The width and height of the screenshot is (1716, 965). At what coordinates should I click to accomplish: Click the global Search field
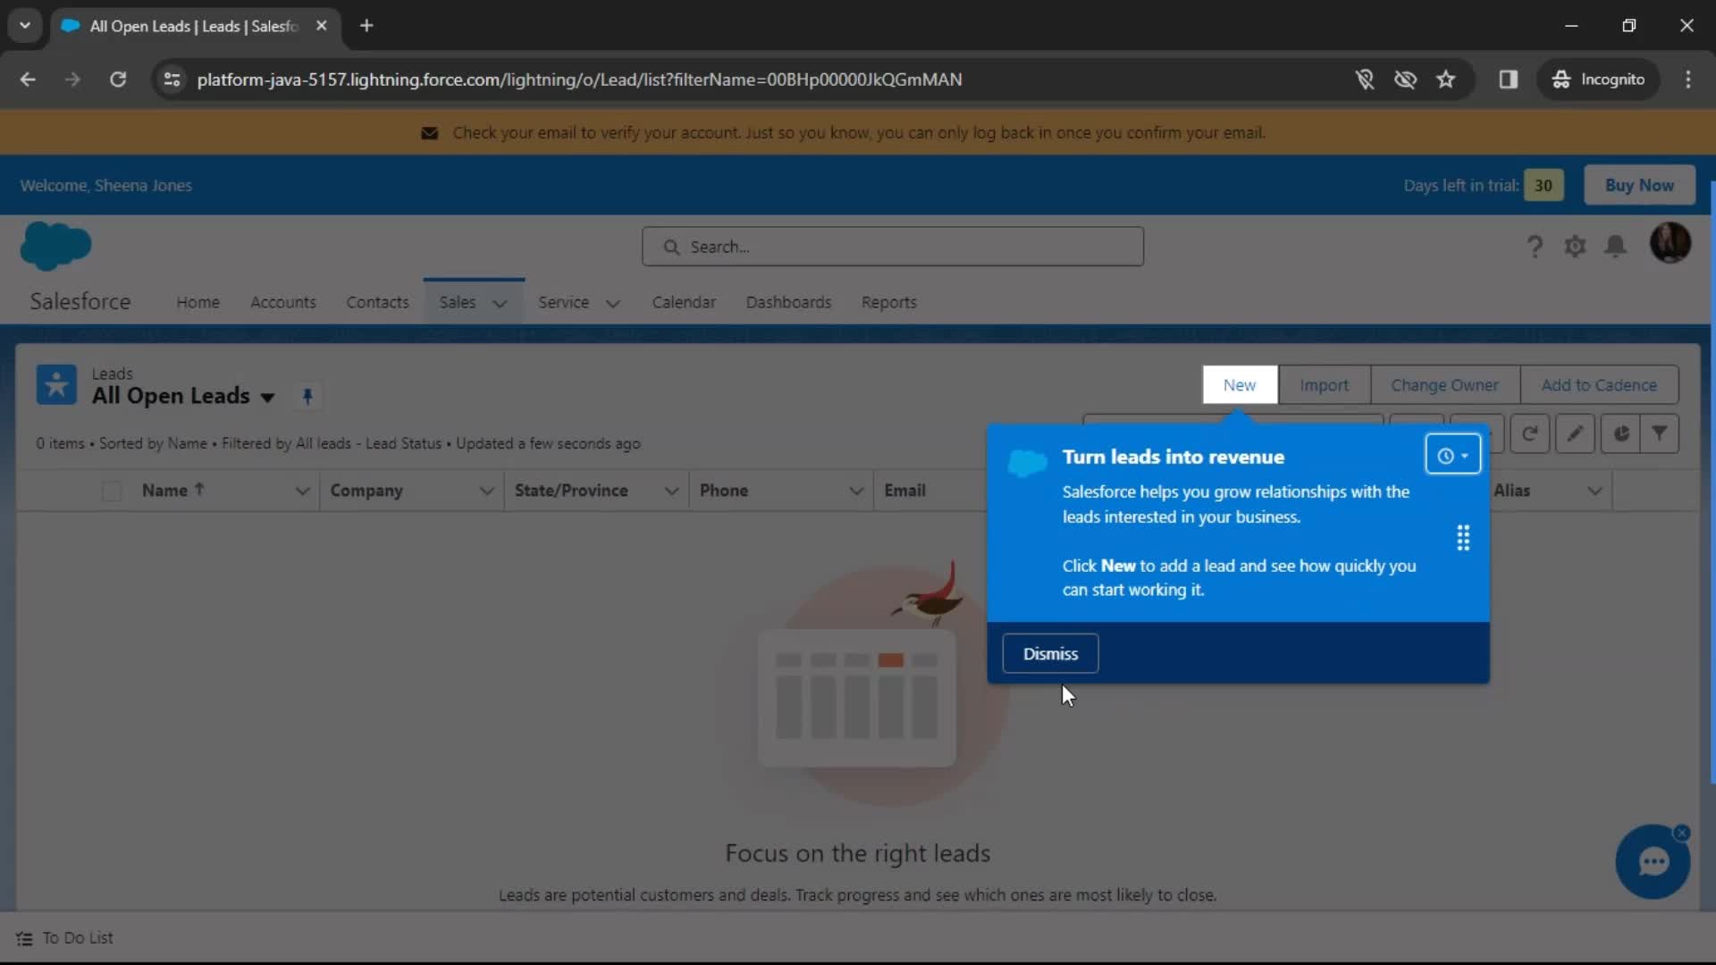click(x=892, y=247)
